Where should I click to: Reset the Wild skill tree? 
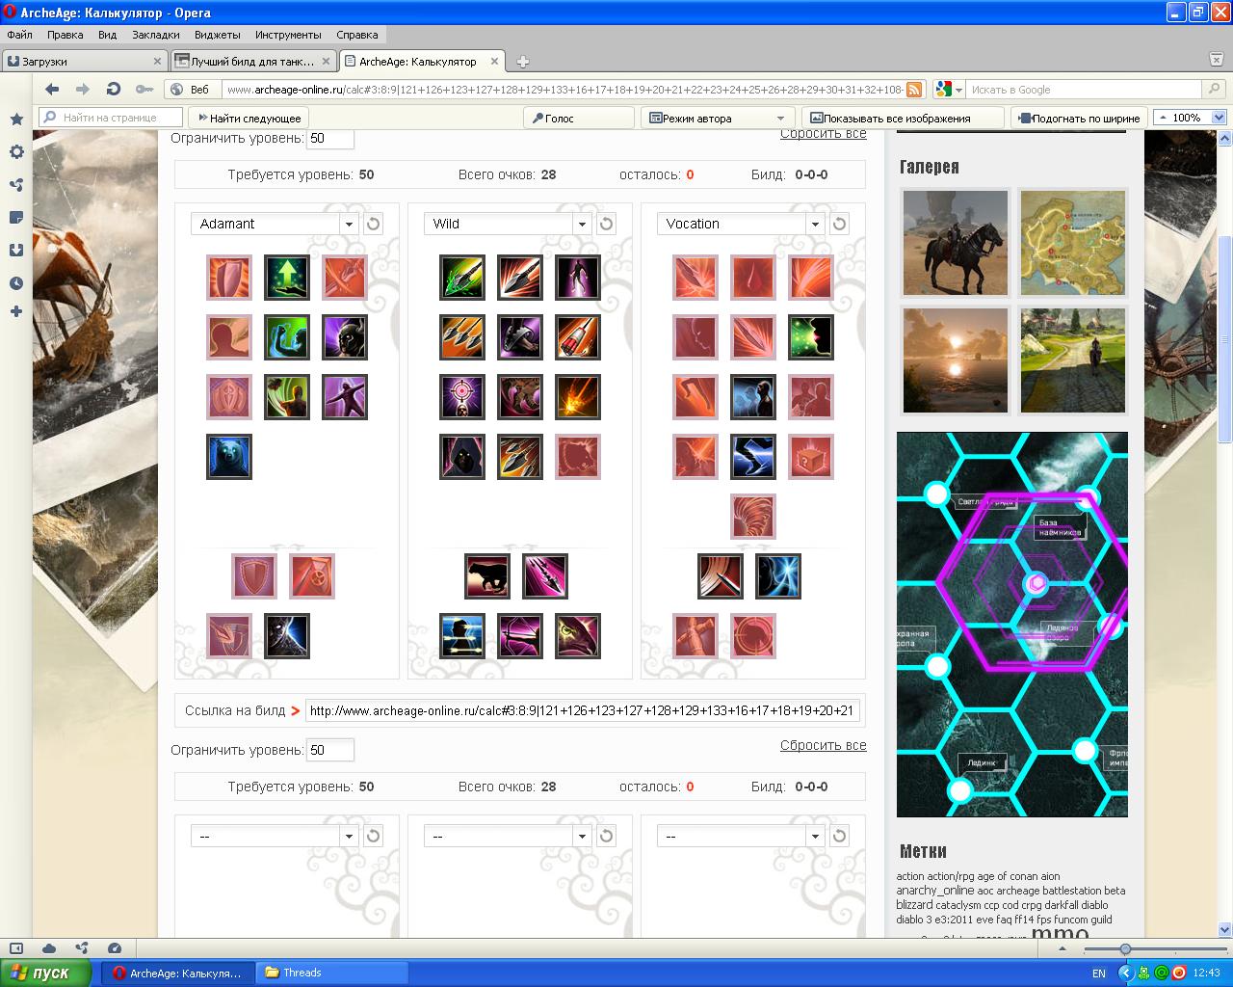606,224
